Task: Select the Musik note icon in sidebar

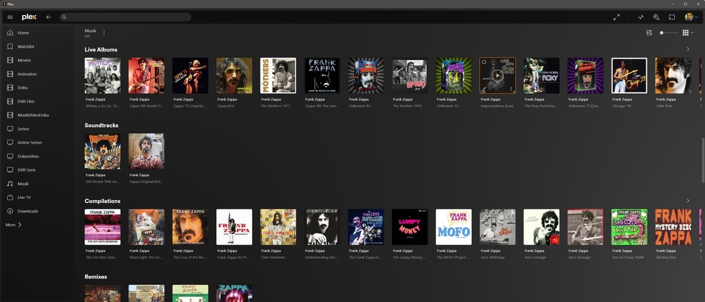Action: [10, 184]
